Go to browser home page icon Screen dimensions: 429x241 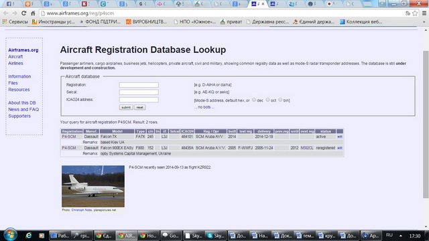[x=33, y=13]
